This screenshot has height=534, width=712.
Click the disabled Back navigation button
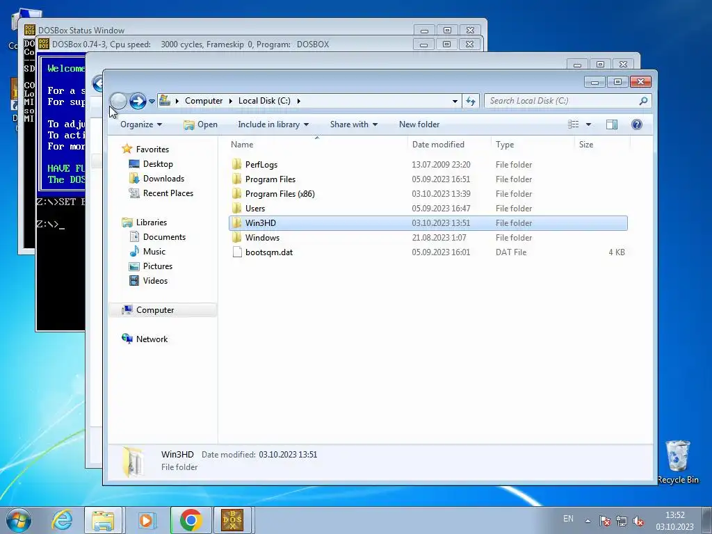click(118, 101)
